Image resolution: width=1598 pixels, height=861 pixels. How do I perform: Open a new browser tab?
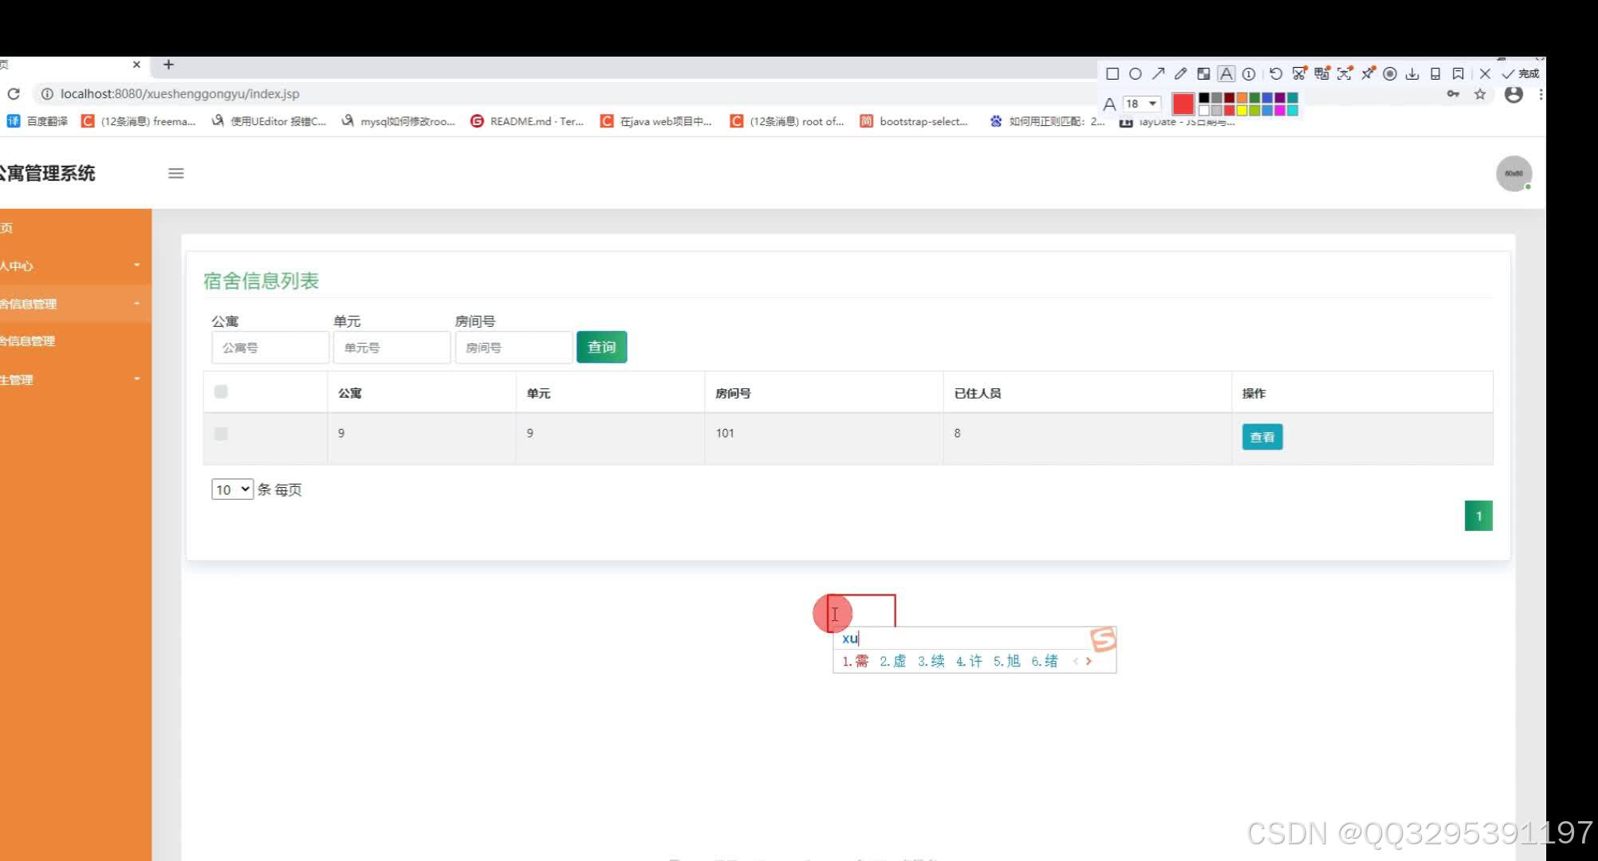pyautogui.click(x=168, y=65)
